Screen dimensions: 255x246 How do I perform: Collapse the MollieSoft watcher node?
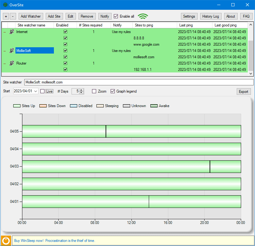(x=5, y=51)
